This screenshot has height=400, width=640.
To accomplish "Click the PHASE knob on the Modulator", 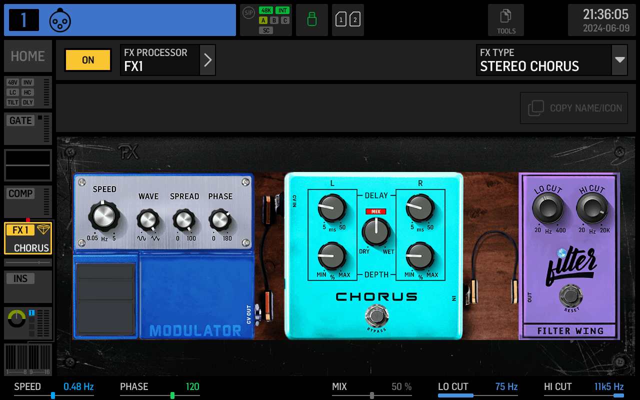I will pyautogui.click(x=219, y=220).
